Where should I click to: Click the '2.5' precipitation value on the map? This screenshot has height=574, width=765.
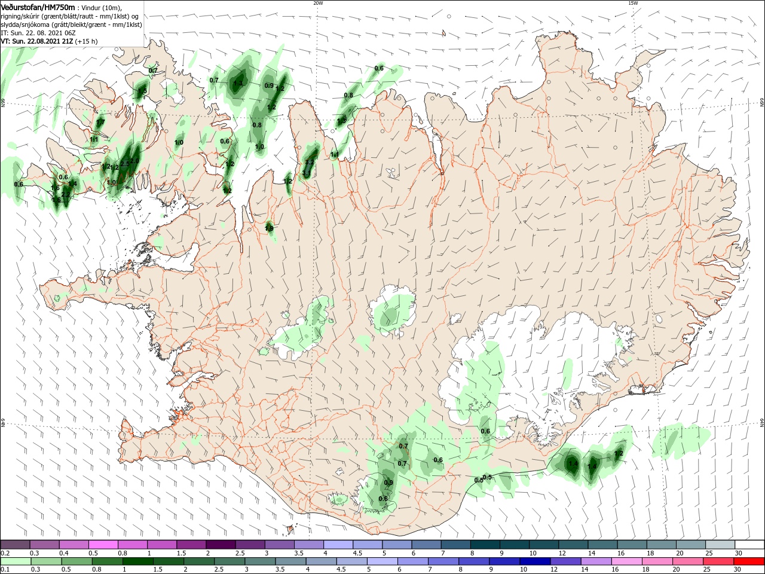pos(125,163)
